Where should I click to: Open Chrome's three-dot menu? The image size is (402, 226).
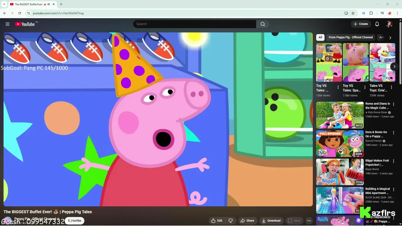[398, 13]
